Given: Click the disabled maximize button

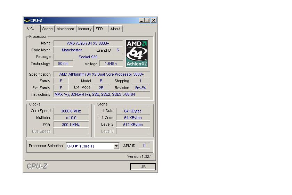Looking at the screenshot, I should (x=147, y=20).
